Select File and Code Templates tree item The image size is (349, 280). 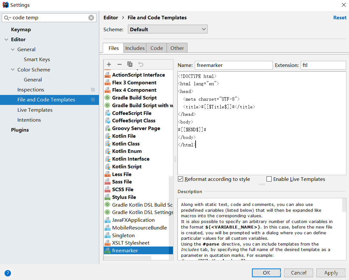point(49,100)
